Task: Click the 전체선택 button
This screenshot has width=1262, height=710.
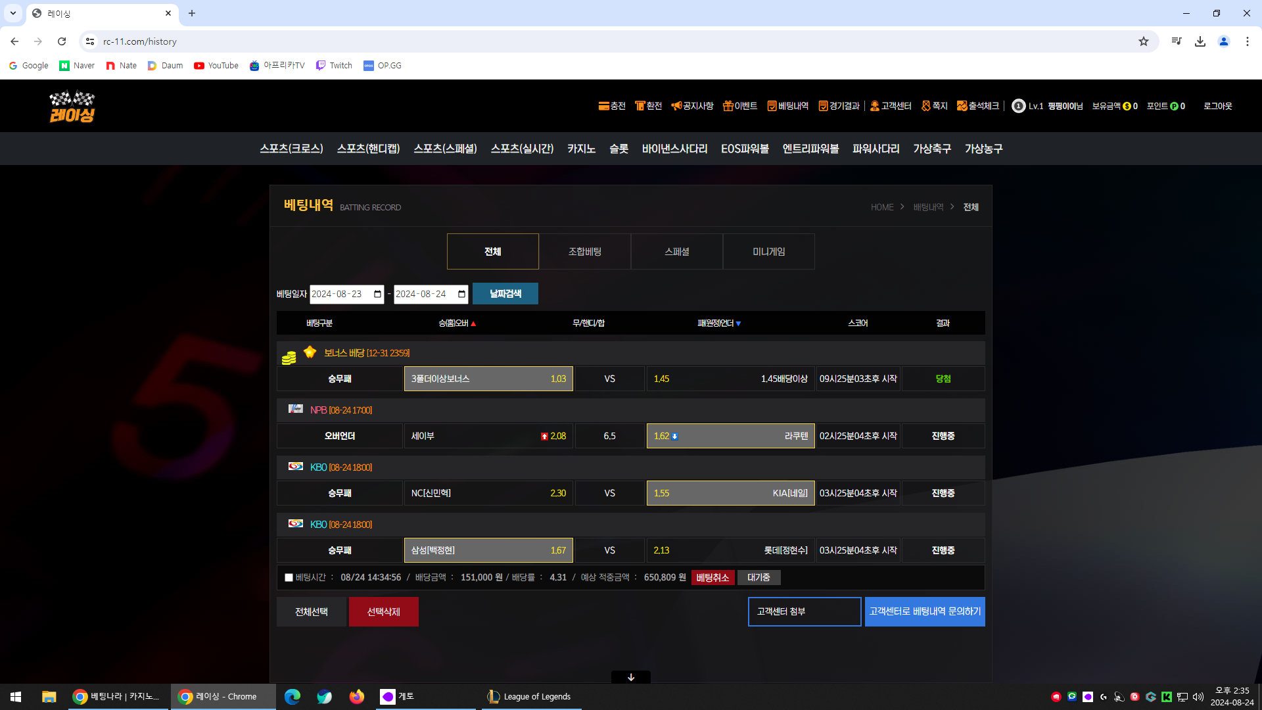Action: click(x=312, y=612)
